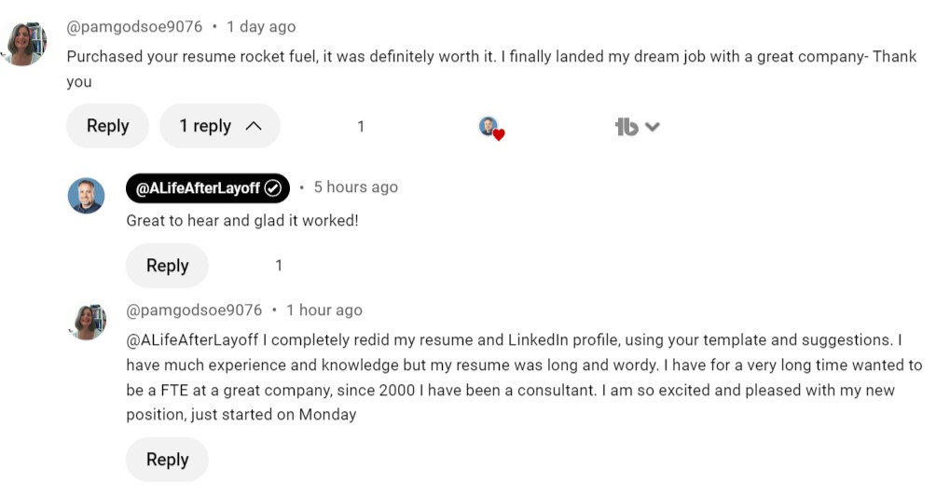The image size is (950, 496).
Task: Expand the TubeBuddy dropdown chevron
Action: click(x=653, y=127)
